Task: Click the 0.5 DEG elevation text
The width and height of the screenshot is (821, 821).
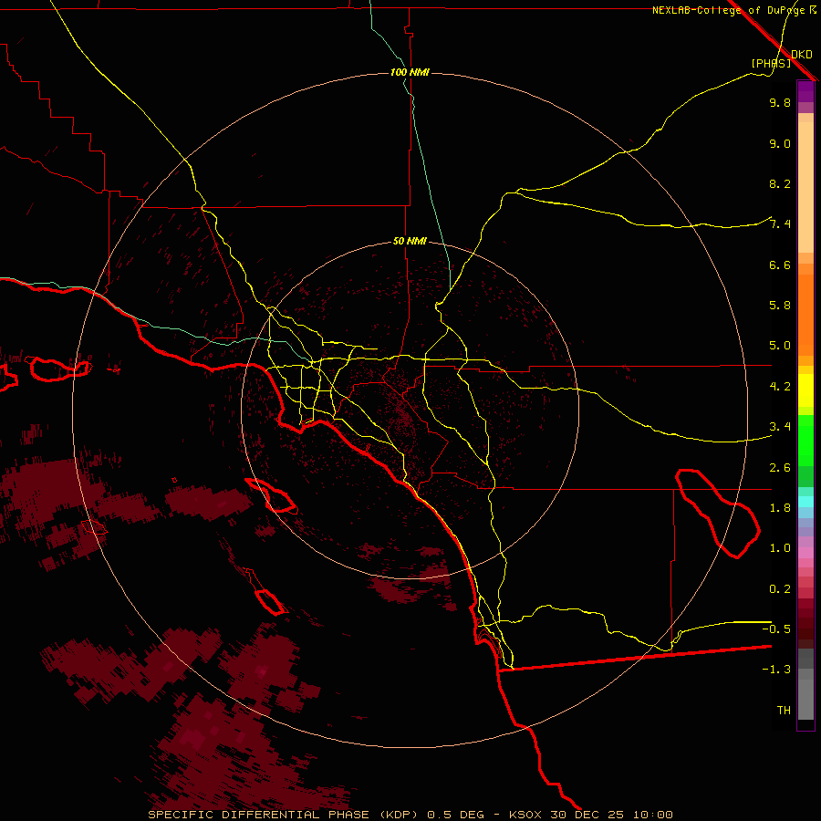Action: (x=455, y=815)
